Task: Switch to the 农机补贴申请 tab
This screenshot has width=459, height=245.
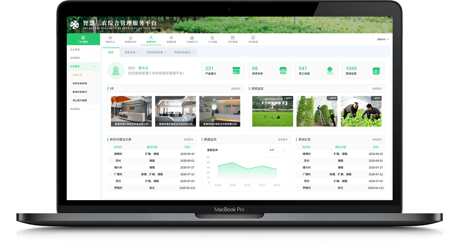Action: point(154,52)
